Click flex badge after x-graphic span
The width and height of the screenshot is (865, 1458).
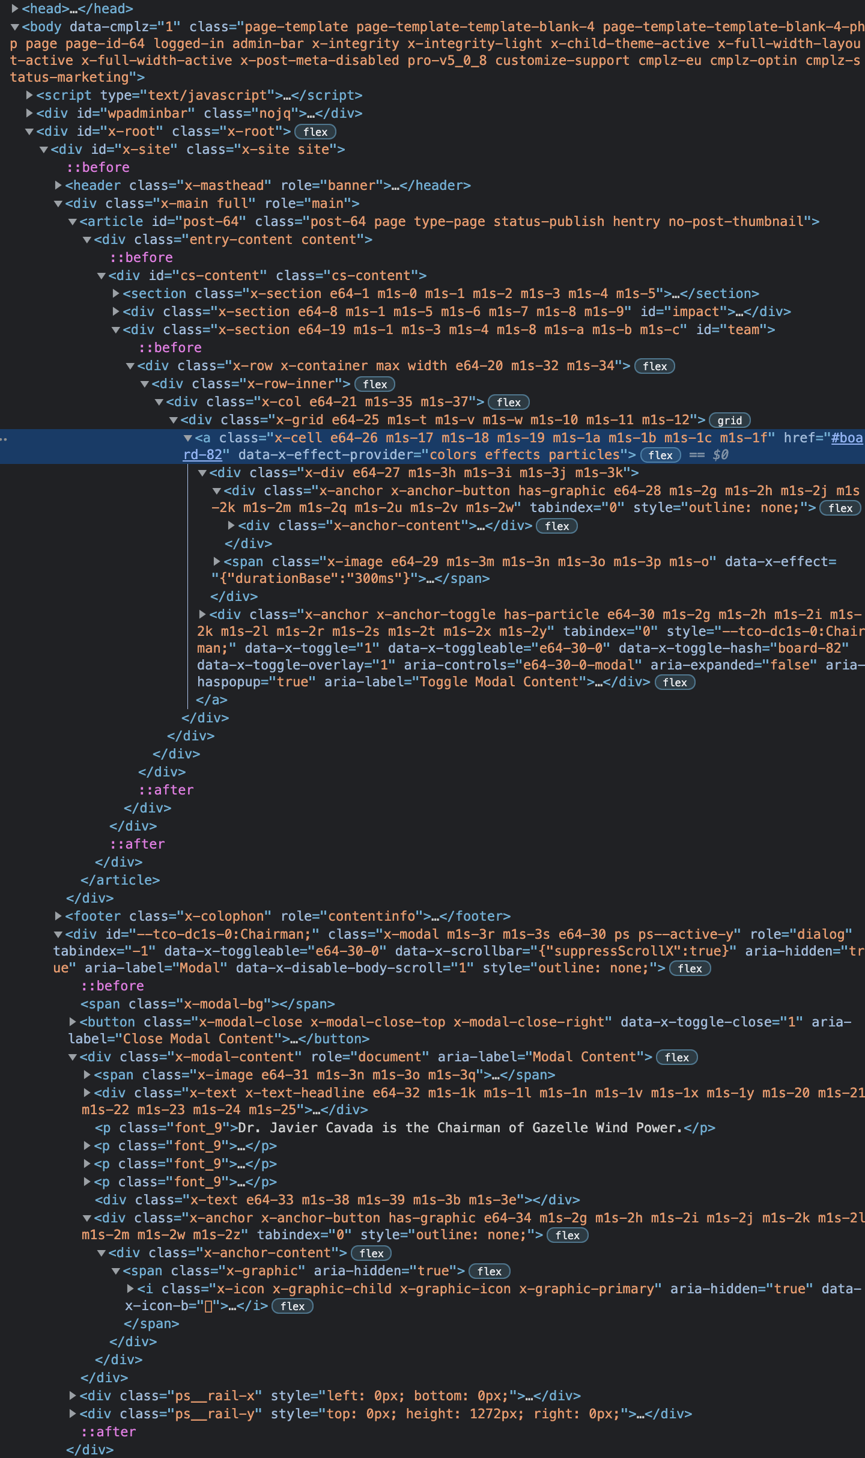(x=489, y=1271)
